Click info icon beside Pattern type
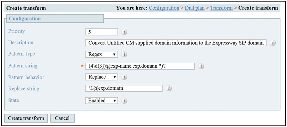This screenshot has width=287, height=127. pyautogui.click(x=124, y=54)
